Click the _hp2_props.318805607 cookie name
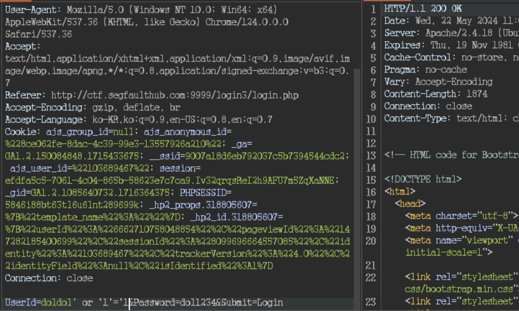 coord(201,205)
